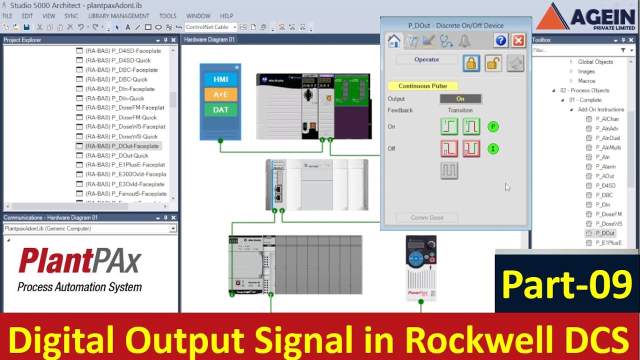Open the Maintenance tab icon in faceplate
640x360 pixels.
[x=411, y=41]
